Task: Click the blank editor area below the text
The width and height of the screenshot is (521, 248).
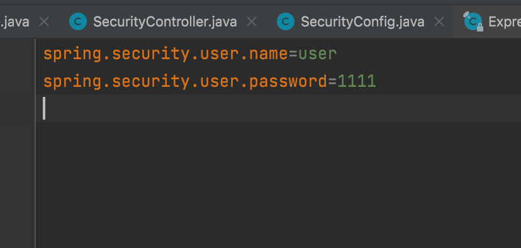Action: pos(279,185)
